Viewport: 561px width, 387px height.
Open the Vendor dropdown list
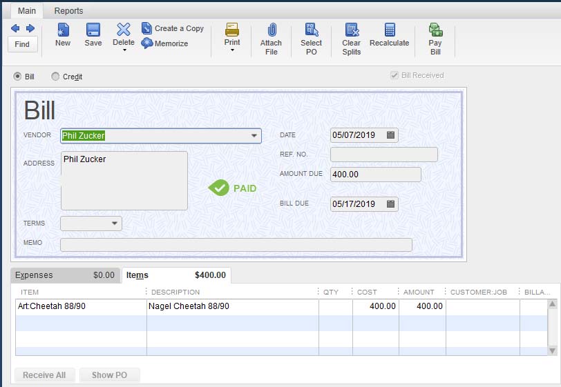(x=254, y=136)
